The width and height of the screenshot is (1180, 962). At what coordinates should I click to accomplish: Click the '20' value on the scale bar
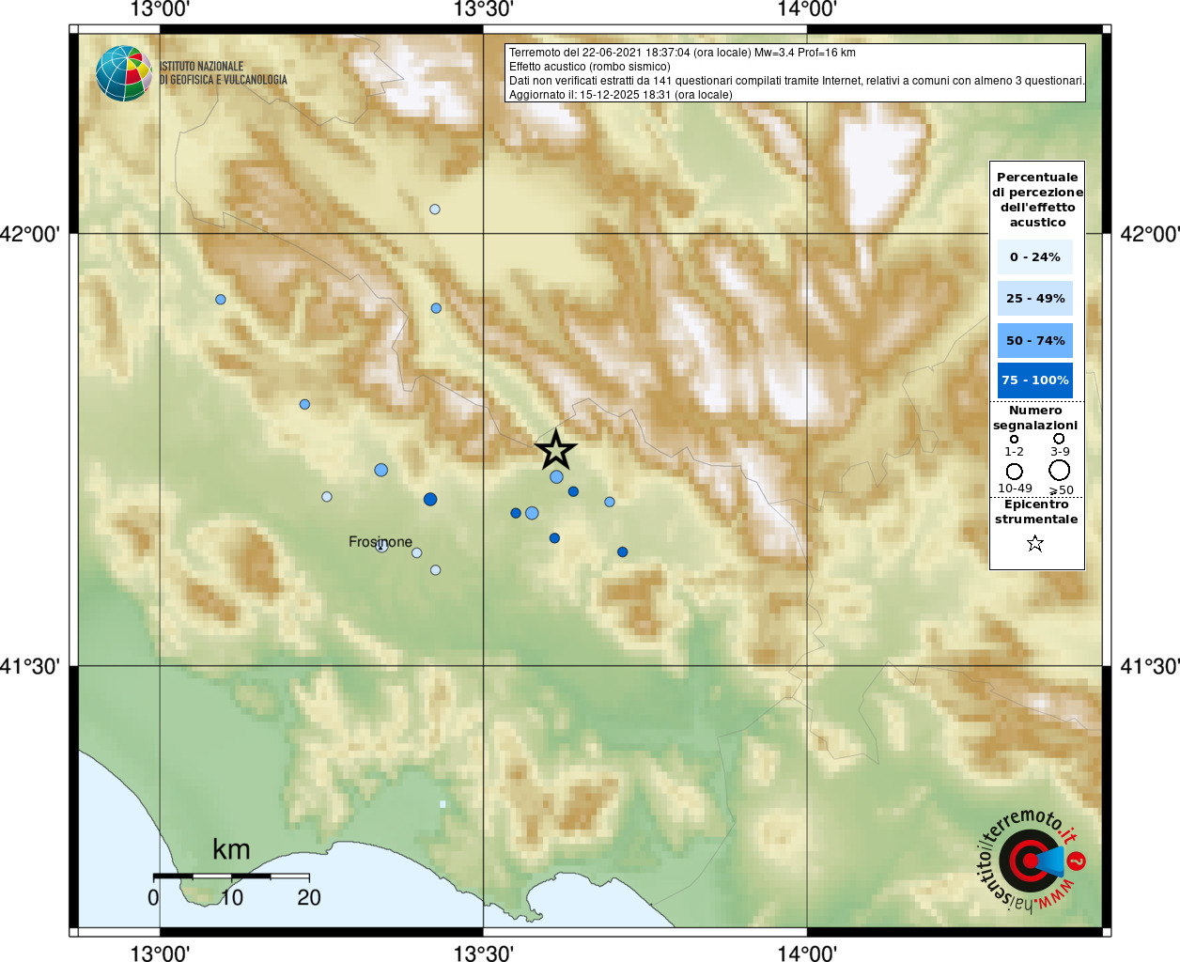pos(309,898)
